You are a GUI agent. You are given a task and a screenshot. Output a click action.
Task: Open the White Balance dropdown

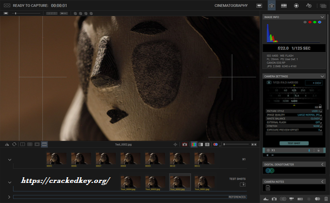pyautogui.click(x=294, y=119)
